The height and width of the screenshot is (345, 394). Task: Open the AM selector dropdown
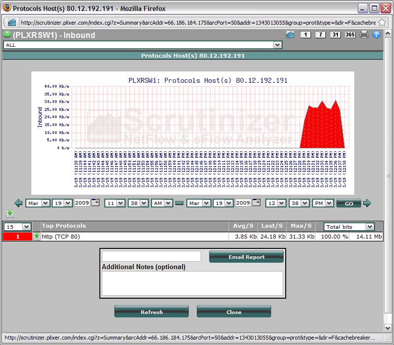point(162,203)
